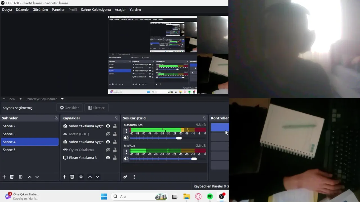Open source properties gear in Kaynaklar toolbar
Viewport: 360px width, 202px height.
81,177
